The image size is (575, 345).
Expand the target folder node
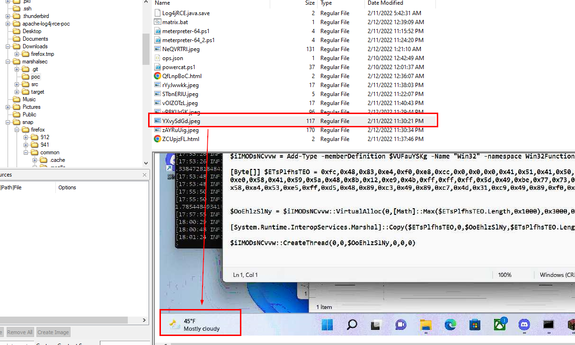pyautogui.click(x=17, y=92)
